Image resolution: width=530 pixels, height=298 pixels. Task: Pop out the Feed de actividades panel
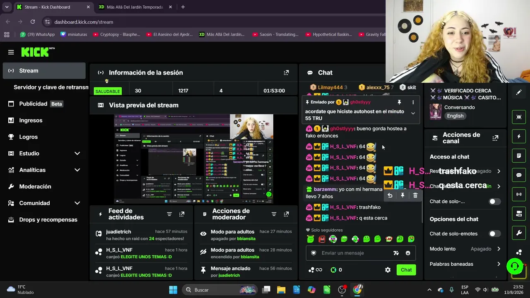click(182, 214)
